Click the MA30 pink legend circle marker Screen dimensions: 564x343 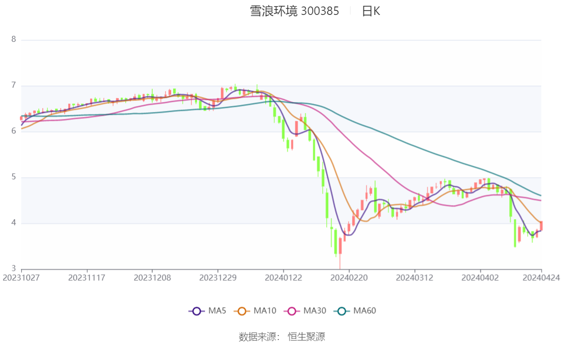(291, 311)
